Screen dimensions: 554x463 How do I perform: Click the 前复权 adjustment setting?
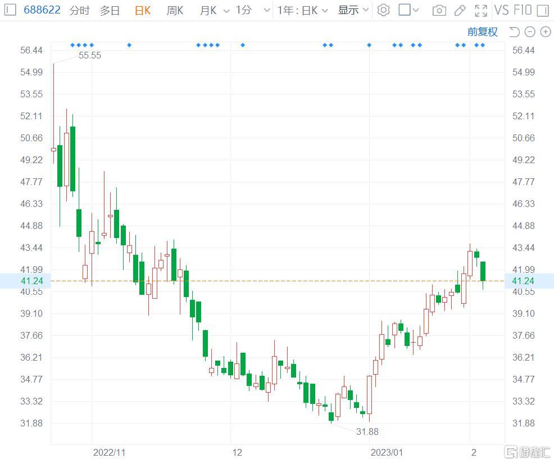482,32
